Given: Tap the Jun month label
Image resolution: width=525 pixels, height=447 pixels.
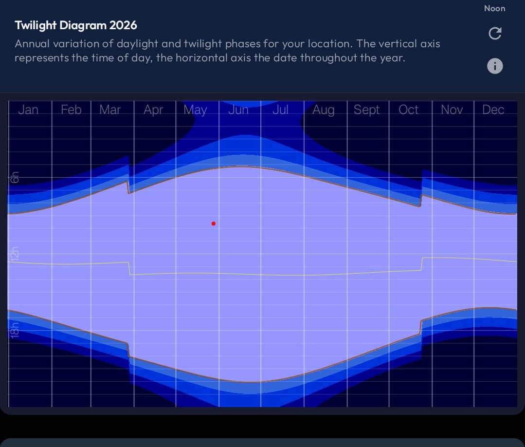Looking at the screenshot, I should click(x=238, y=110).
